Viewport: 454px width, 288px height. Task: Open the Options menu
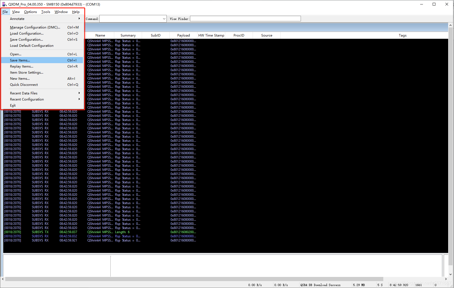[x=30, y=12]
